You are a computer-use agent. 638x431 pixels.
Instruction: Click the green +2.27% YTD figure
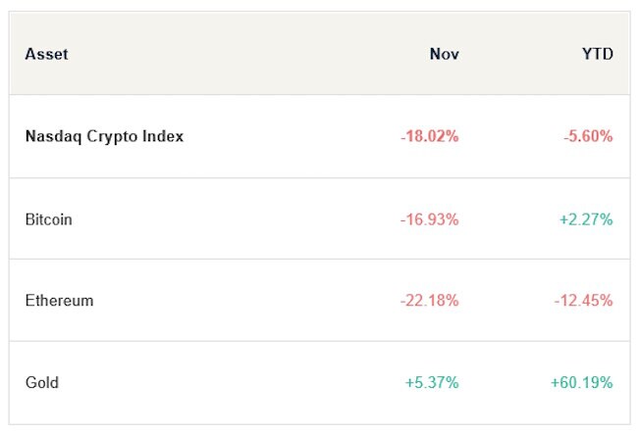pyautogui.click(x=586, y=219)
